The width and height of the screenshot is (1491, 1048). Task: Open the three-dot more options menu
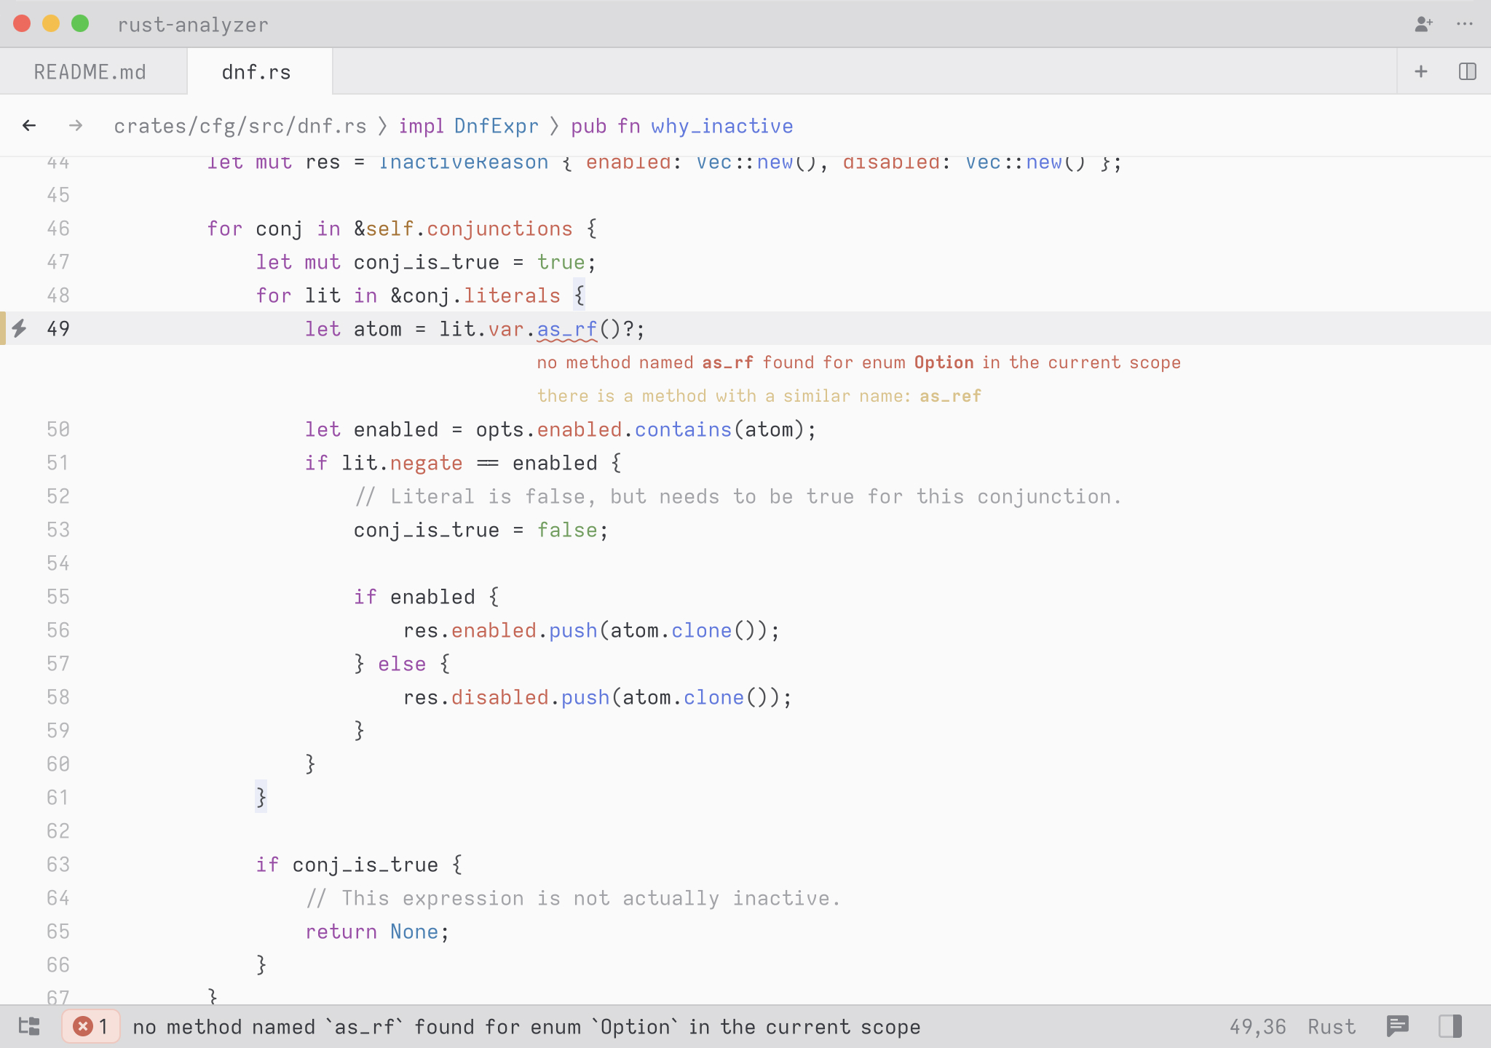point(1465,24)
